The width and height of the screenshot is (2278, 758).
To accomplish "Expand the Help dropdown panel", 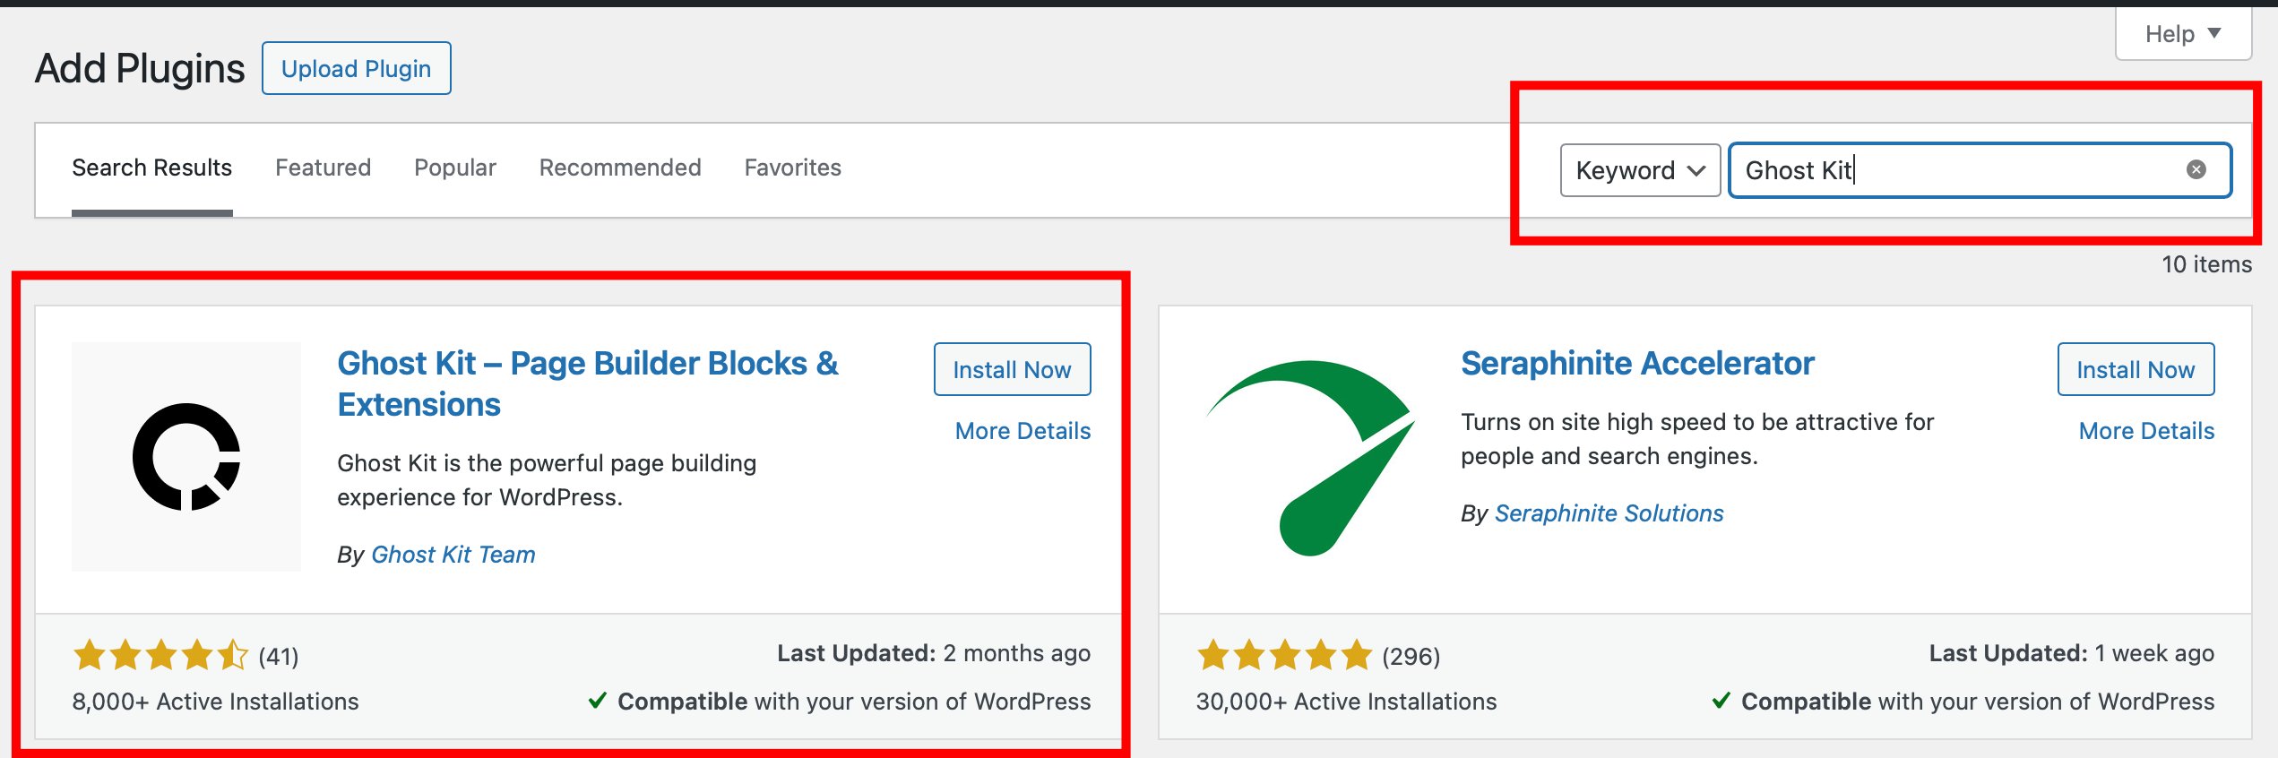I will (2182, 34).
